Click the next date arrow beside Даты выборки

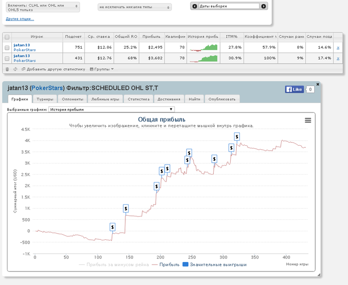[x=264, y=6]
